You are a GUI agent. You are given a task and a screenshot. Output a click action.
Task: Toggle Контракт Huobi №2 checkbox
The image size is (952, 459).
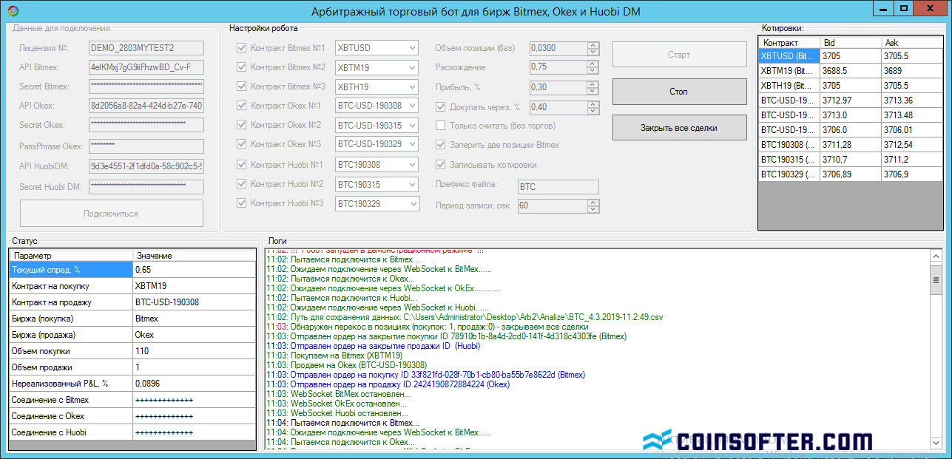[x=241, y=183]
